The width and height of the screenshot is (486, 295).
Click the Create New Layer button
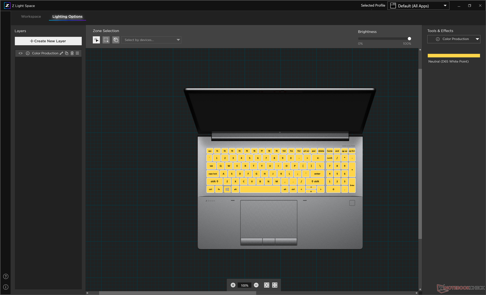click(48, 41)
